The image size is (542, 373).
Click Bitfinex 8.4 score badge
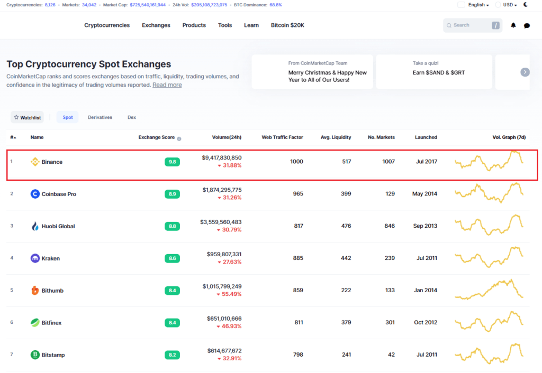(x=172, y=323)
